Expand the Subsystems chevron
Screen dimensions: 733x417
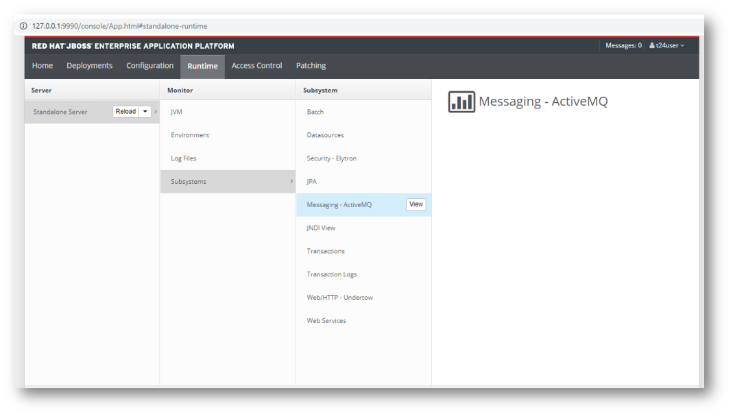point(291,182)
